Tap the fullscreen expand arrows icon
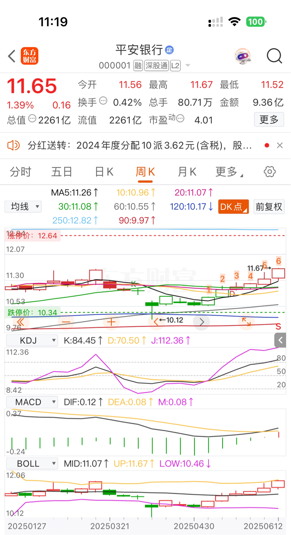The image size is (291, 535). tap(246, 322)
